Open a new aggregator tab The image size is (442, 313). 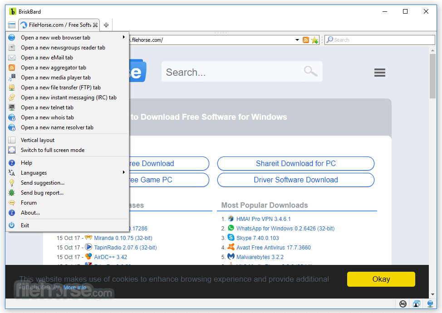(x=67, y=68)
